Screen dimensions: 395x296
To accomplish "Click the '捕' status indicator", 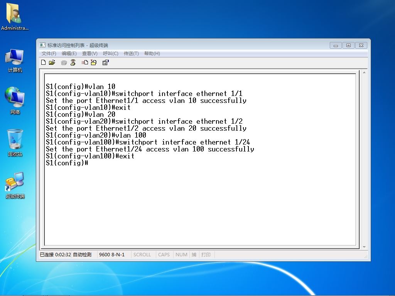I will tap(194, 254).
